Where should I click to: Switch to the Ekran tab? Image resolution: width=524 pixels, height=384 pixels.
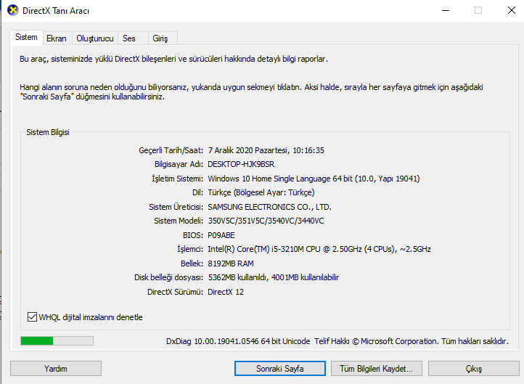click(56, 38)
